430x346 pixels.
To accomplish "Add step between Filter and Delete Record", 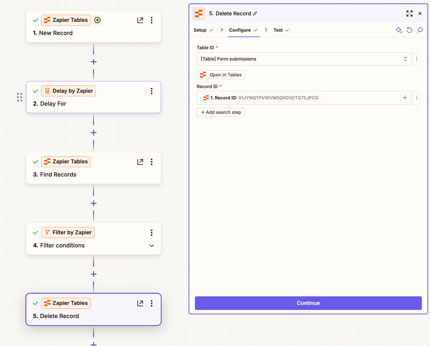I will coord(93,274).
